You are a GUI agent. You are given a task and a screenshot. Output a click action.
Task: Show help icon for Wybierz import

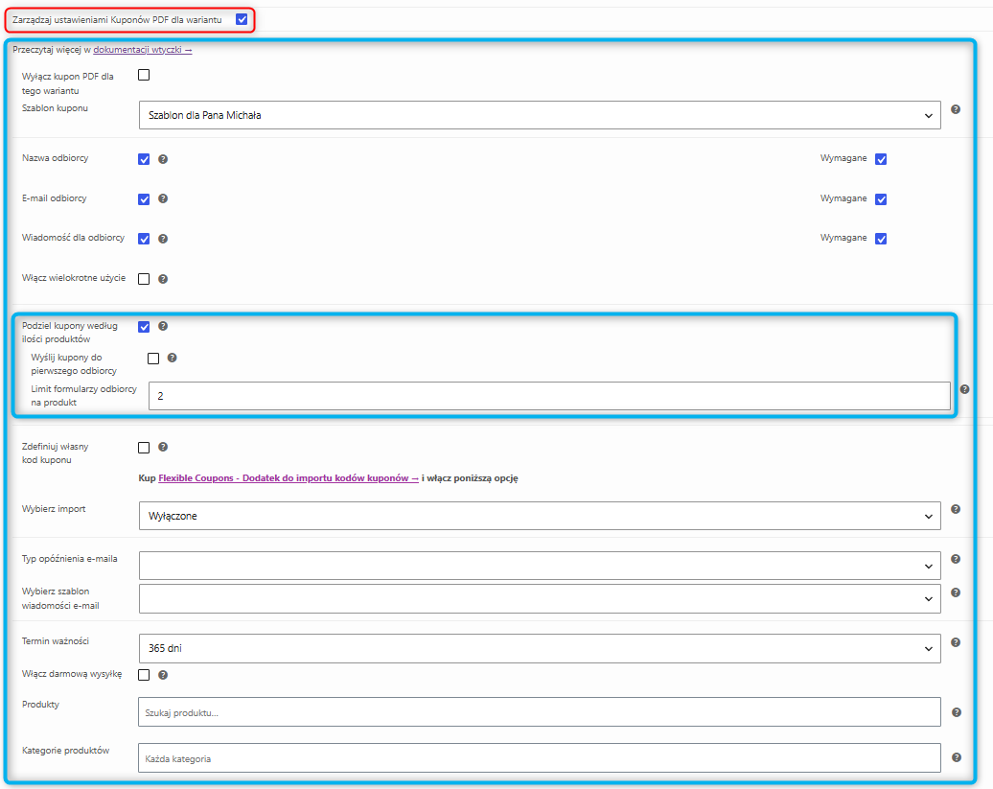(956, 509)
